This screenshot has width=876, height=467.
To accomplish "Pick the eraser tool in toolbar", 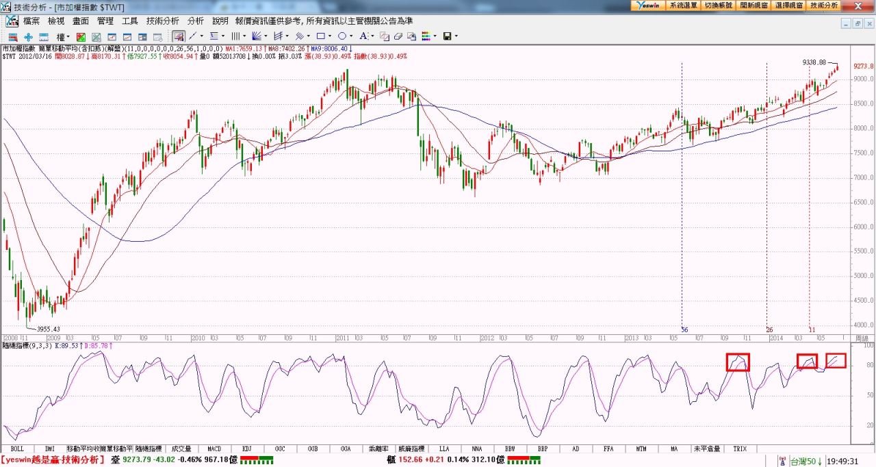I will (398, 36).
